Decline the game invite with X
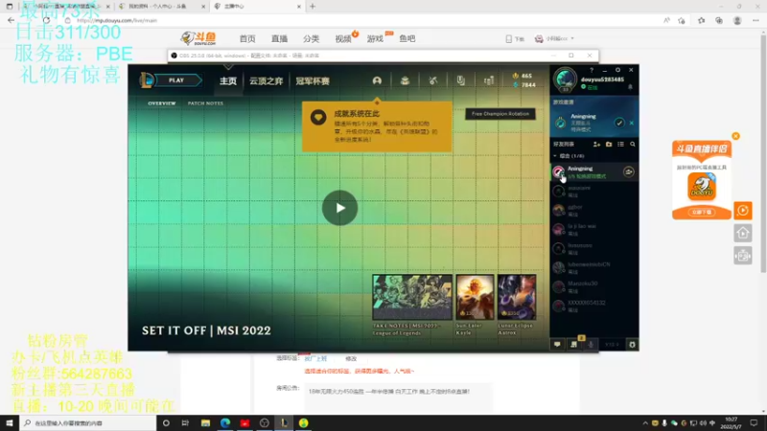767x431 pixels. [632, 123]
